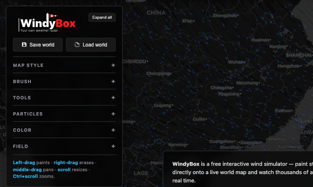This screenshot has height=187, width=313.
Task: Click the floppy disk icon in Save world
Action: (x=24, y=44)
